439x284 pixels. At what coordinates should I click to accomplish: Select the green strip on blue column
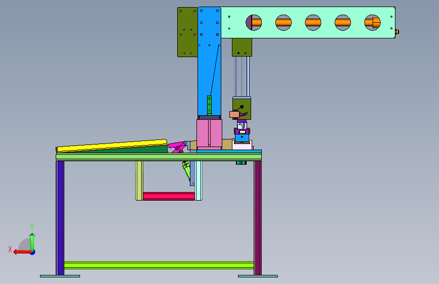pyautogui.click(x=209, y=106)
